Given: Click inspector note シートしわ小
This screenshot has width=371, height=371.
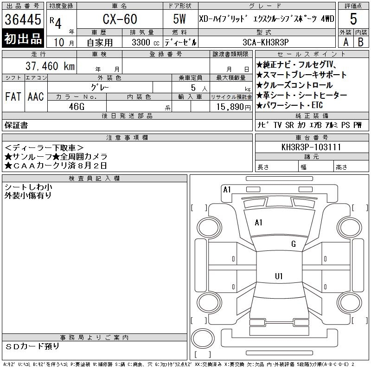Looking at the screenshot, I should tap(28, 187).
